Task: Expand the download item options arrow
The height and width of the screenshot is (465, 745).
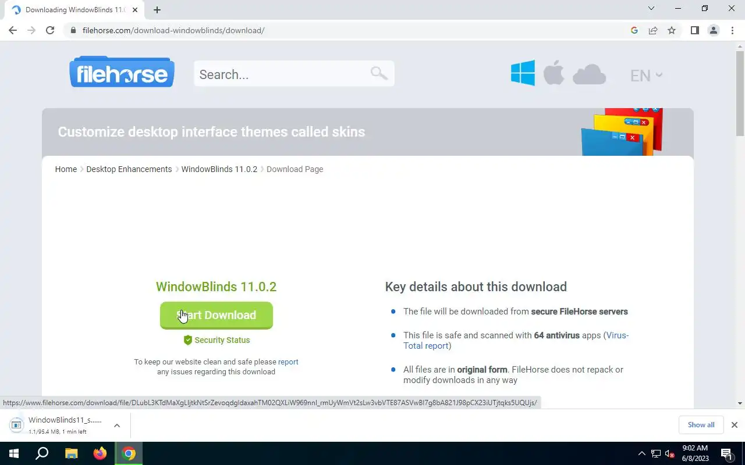Action: tap(117, 425)
